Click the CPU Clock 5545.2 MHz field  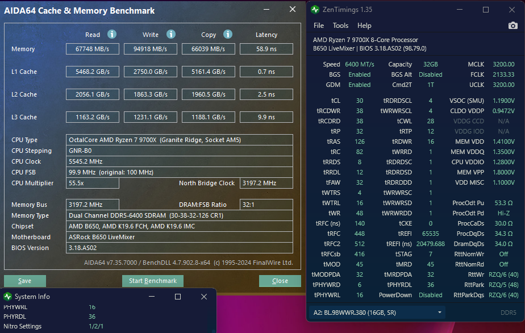(180, 161)
